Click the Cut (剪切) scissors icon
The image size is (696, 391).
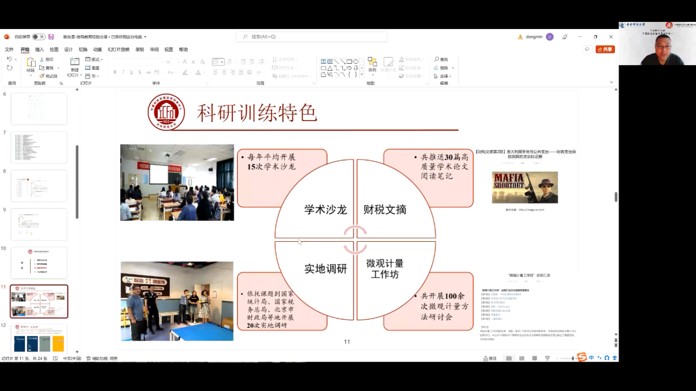(x=42, y=59)
